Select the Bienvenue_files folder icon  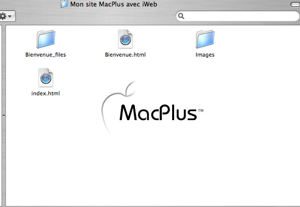46,39
